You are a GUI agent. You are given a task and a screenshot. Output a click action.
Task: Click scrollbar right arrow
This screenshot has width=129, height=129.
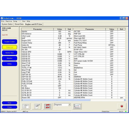click(125, 100)
